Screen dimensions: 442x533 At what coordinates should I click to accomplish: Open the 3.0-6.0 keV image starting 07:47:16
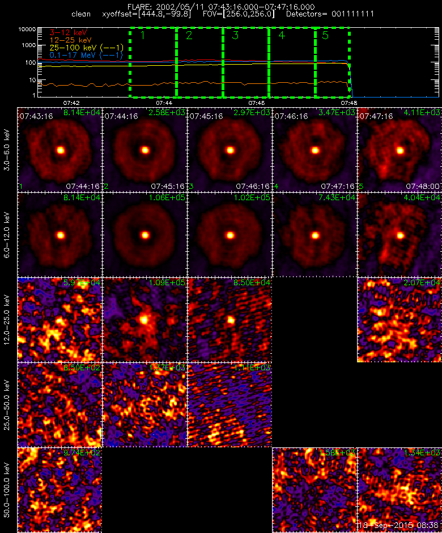[399, 150]
